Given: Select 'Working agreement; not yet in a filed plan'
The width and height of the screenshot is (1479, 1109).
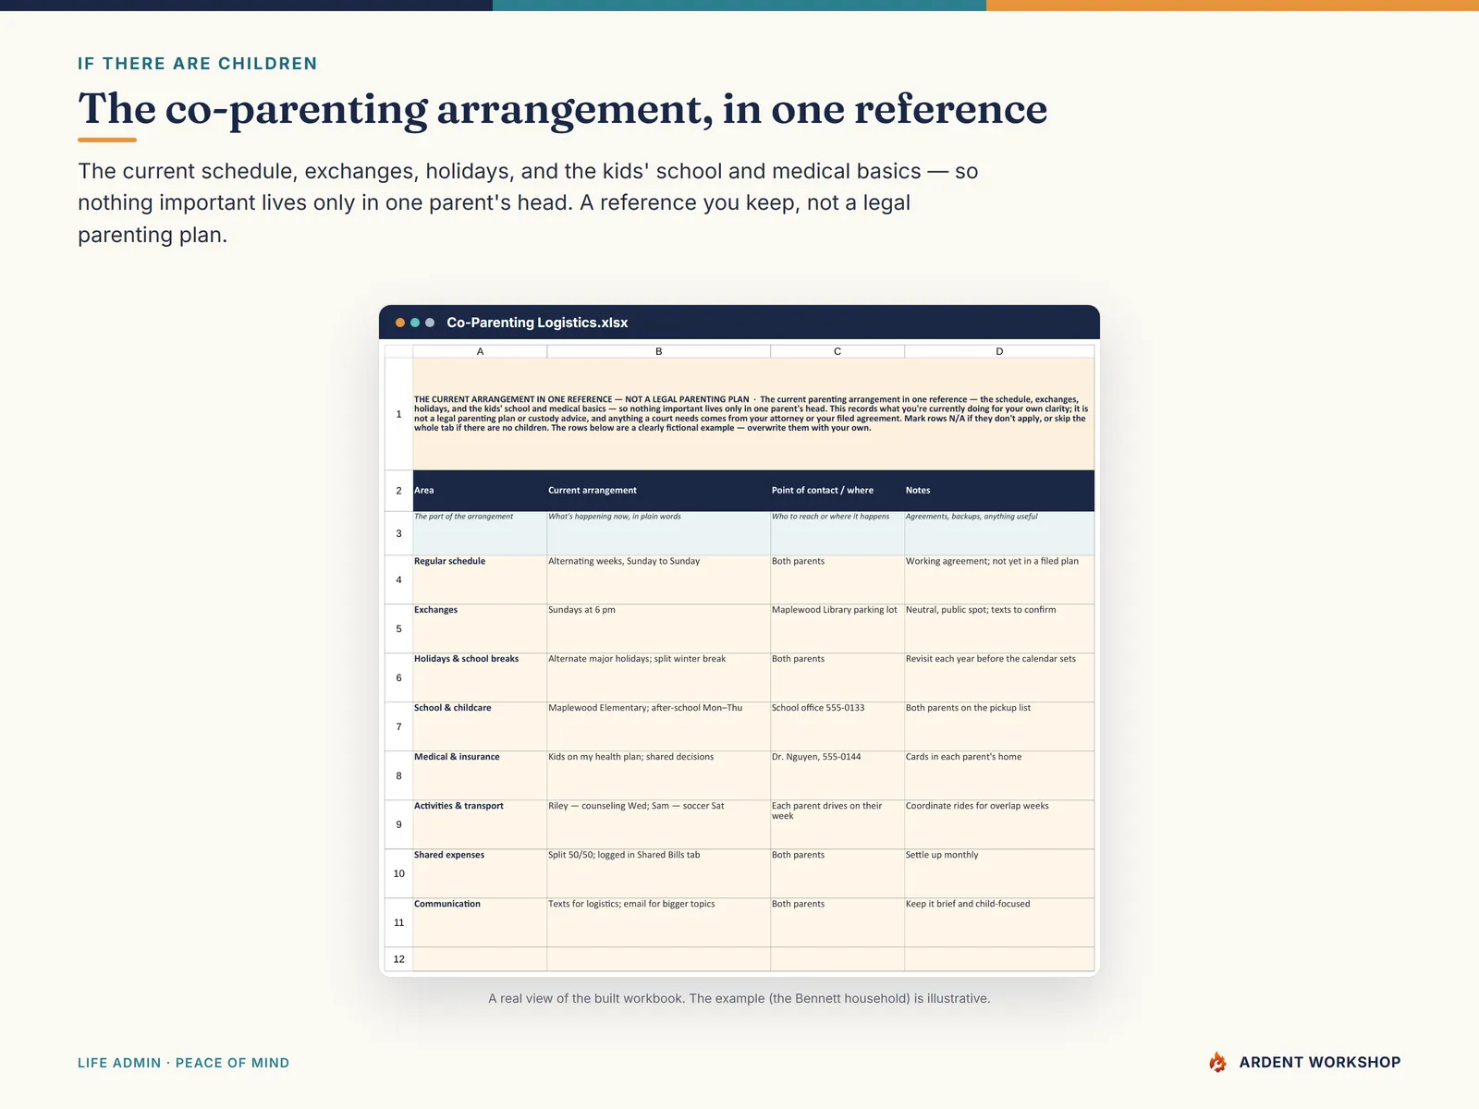Looking at the screenshot, I should tap(999, 579).
